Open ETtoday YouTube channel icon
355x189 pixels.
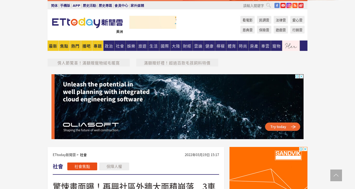point(283,5)
